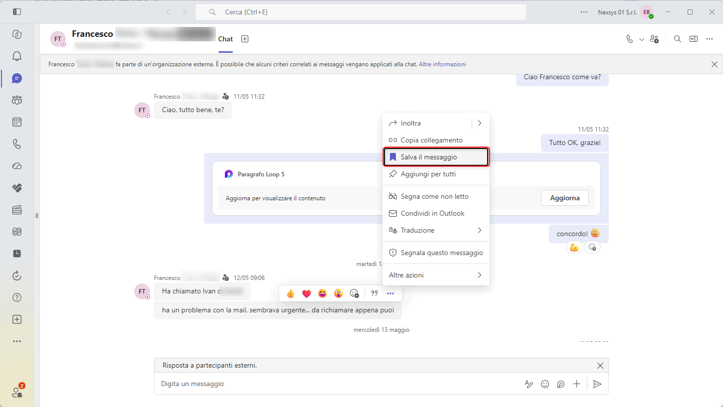The height and width of the screenshot is (407, 723).
Task: Open the Altre informazioni link
Action: pos(442,64)
